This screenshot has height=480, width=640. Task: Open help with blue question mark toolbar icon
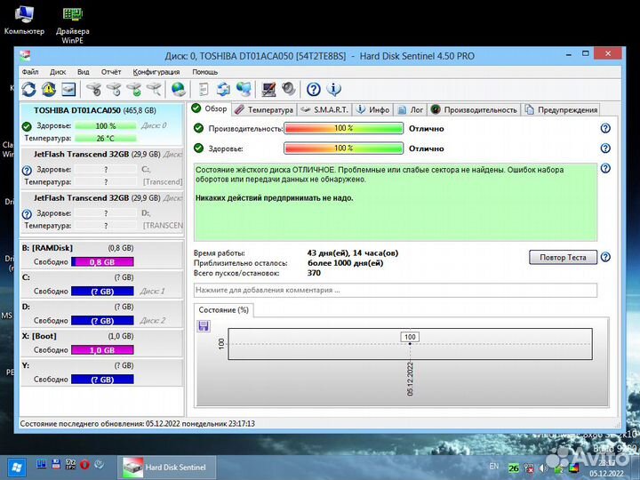313,89
